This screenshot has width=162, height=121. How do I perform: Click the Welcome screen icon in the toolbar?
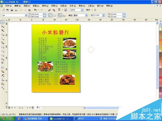click(66, 10)
